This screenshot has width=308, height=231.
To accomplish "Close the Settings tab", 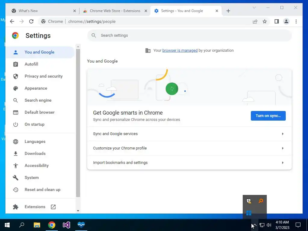I will pos(217,11).
